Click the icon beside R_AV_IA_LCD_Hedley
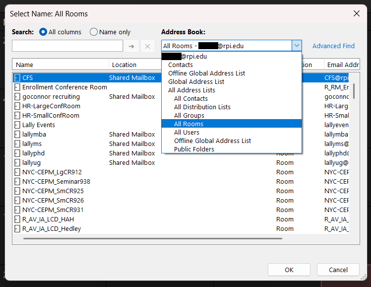This screenshot has height=287, width=371. (17, 229)
